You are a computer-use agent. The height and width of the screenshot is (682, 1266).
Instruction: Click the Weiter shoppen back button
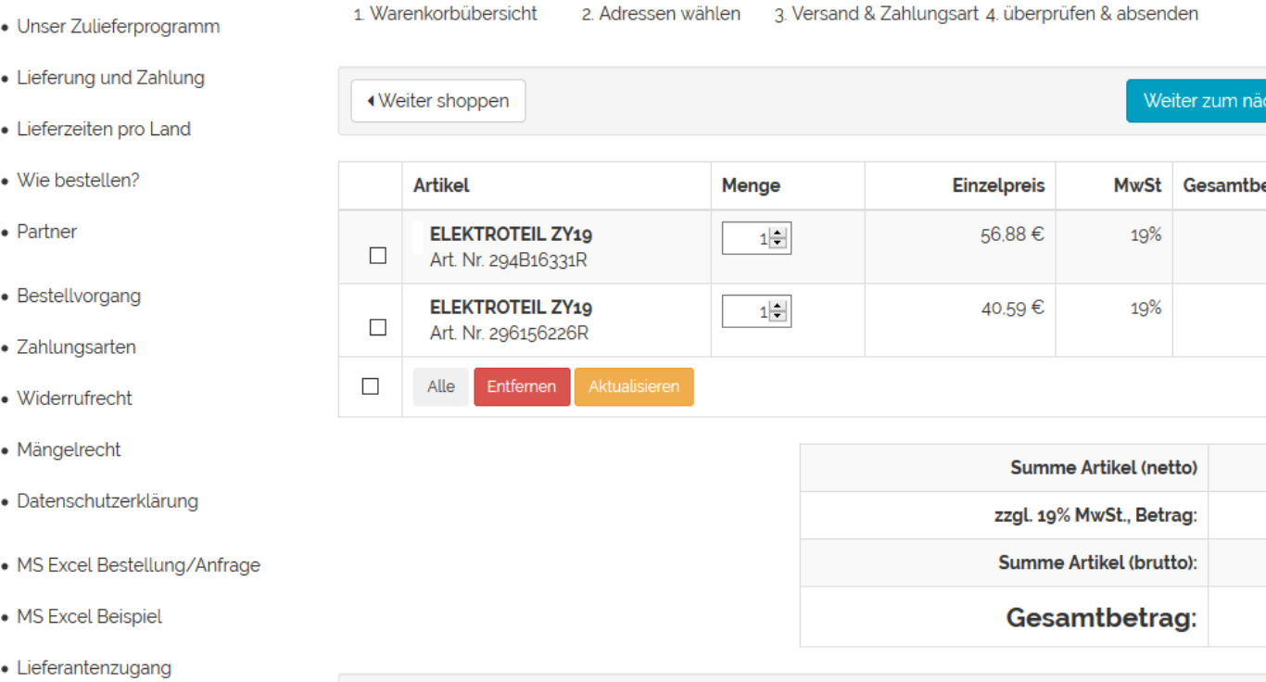[437, 101]
